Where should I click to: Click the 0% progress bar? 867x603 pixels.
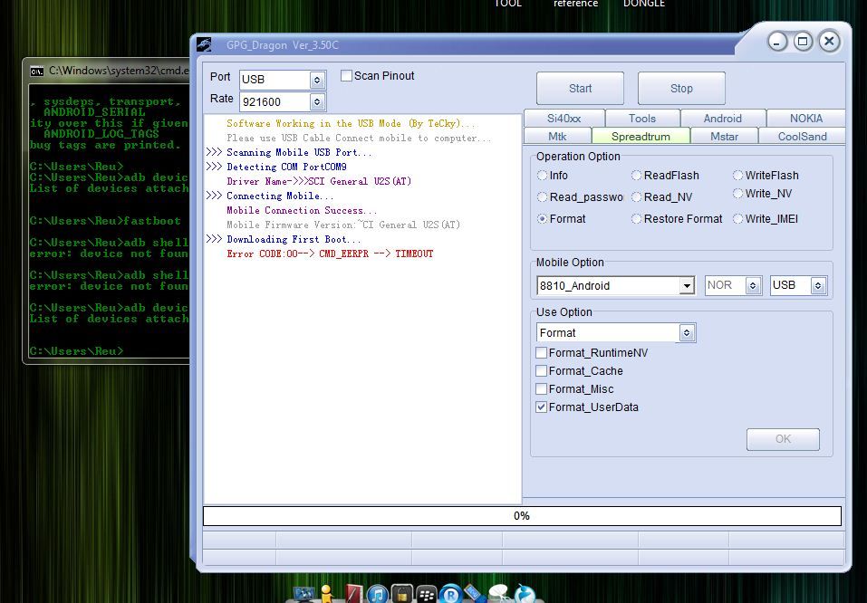522,516
